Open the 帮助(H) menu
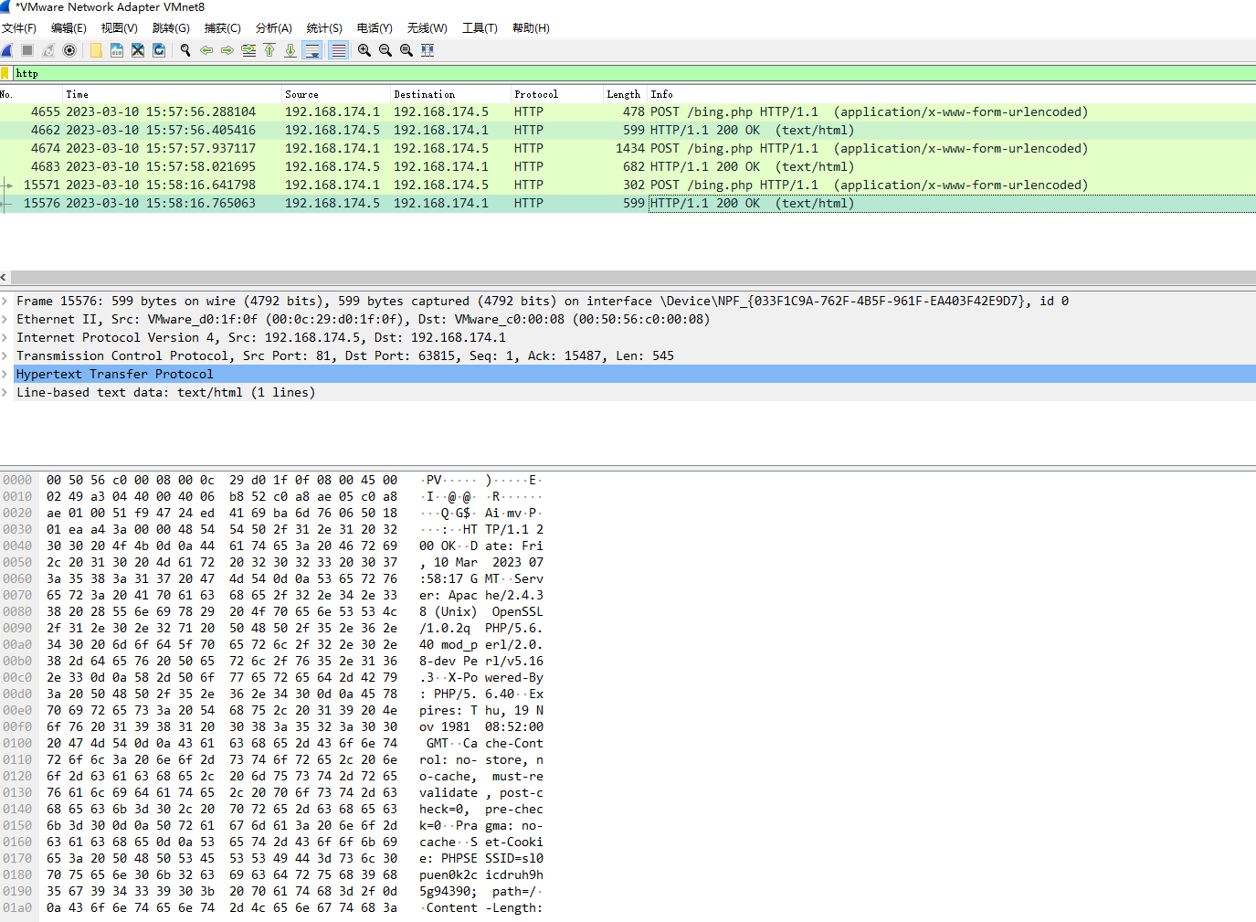 531,28
